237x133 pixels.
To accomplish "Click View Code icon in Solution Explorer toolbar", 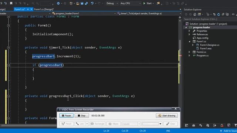I will [233, 14].
